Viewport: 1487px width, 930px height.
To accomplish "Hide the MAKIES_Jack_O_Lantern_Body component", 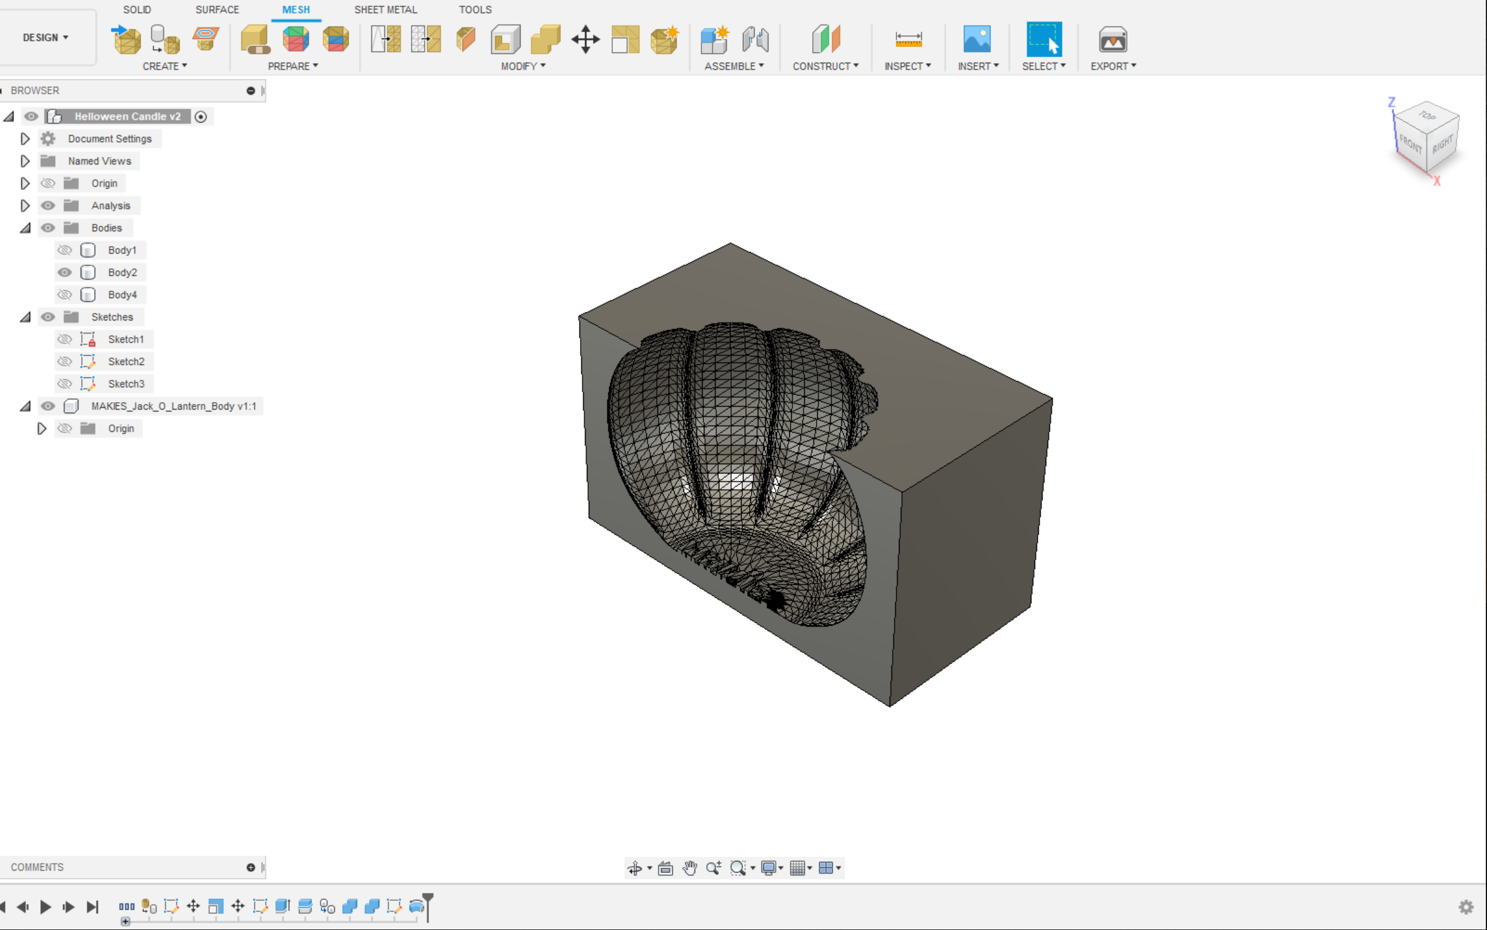I will coord(48,406).
